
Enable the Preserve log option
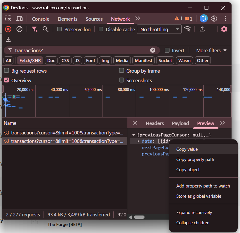coord(59,29)
